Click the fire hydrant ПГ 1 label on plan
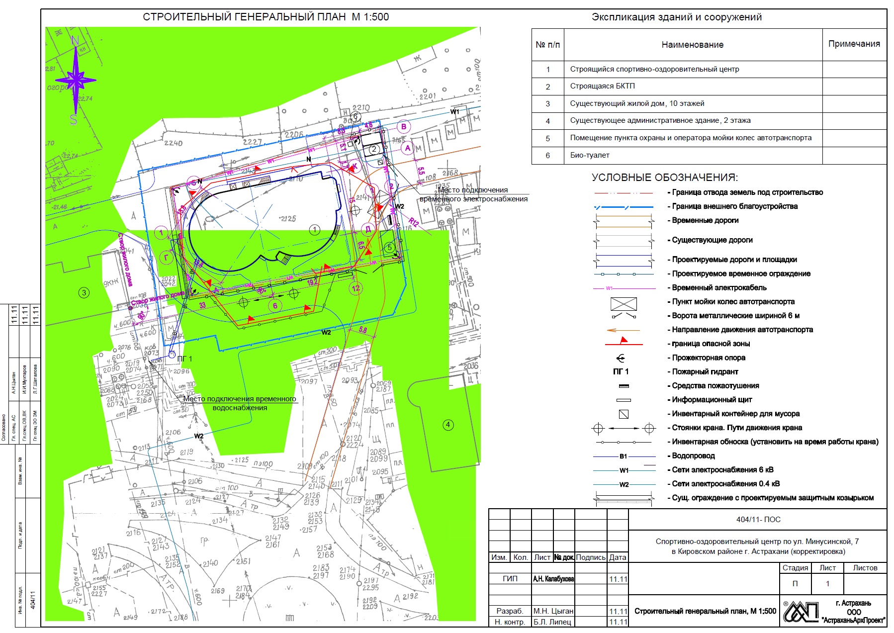 (x=184, y=359)
